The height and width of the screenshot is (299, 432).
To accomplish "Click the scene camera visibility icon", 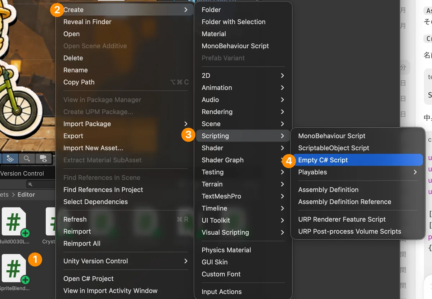I will coord(43,158).
